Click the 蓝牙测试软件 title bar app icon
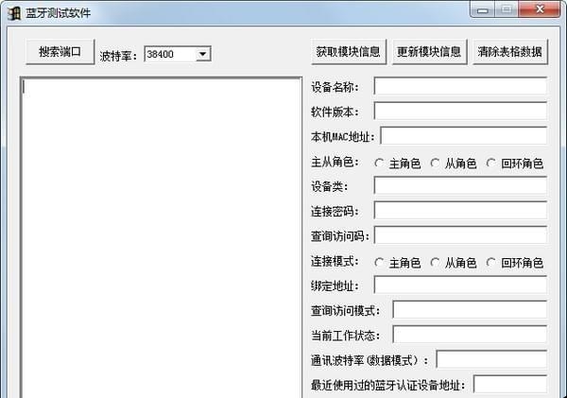The width and height of the screenshot is (567, 398). [14, 13]
